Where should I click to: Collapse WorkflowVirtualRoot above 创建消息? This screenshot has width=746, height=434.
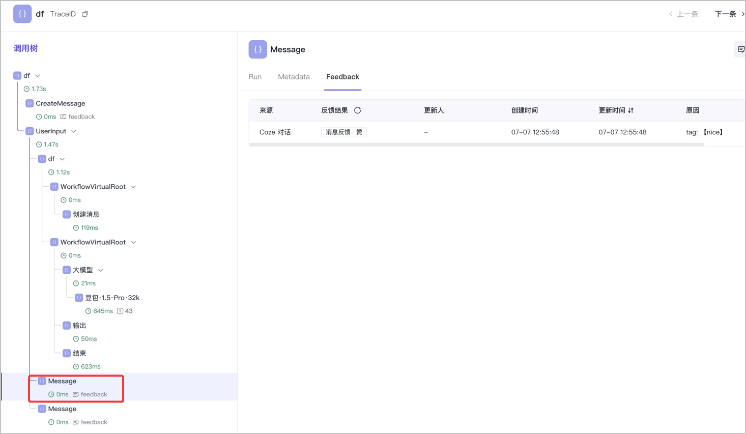point(133,187)
